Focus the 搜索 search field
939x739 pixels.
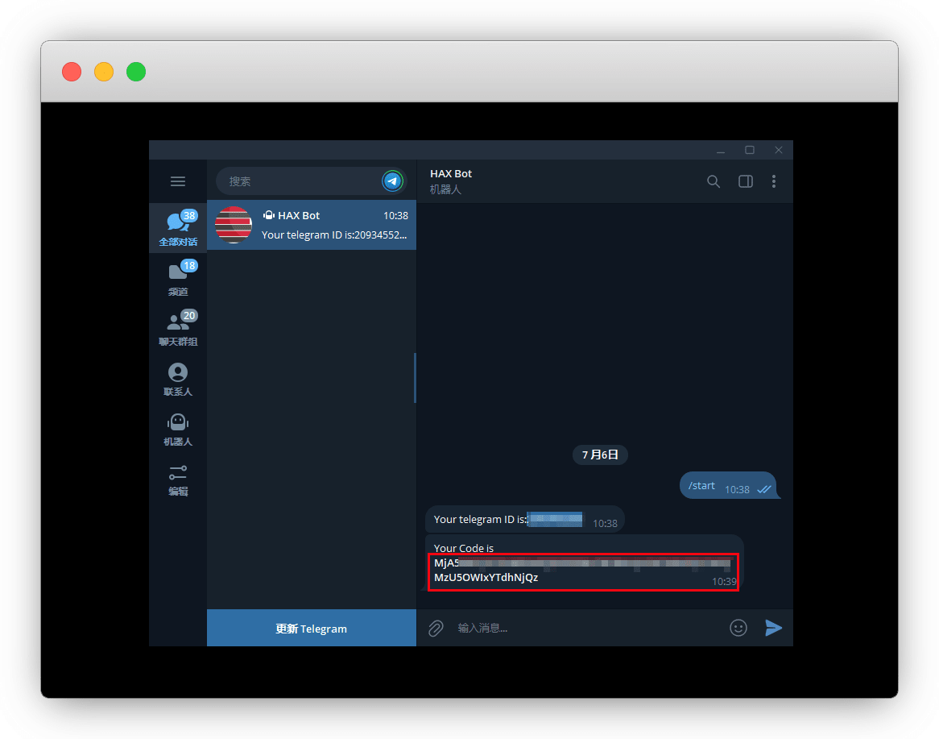click(x=298, y=181)
